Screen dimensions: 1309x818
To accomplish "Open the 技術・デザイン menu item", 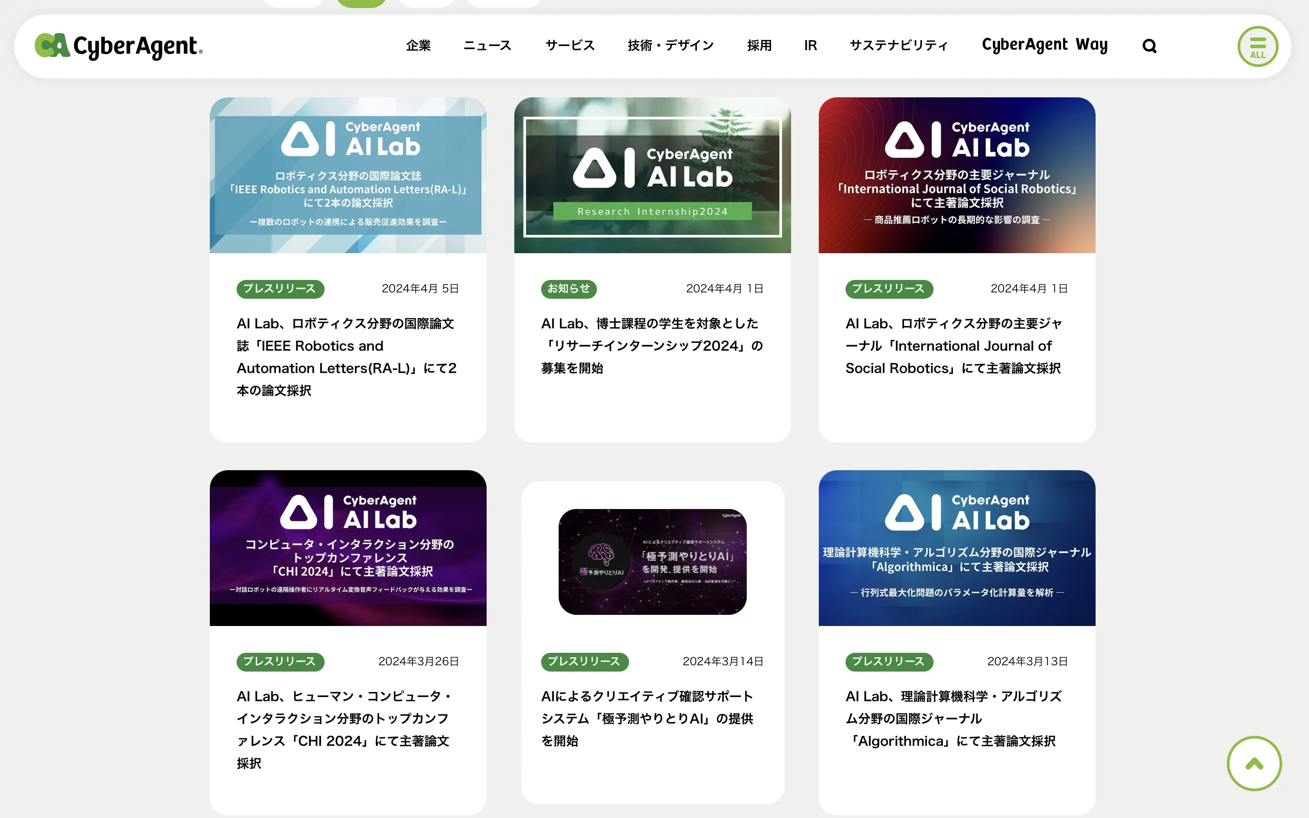I will tap(671, 46).
